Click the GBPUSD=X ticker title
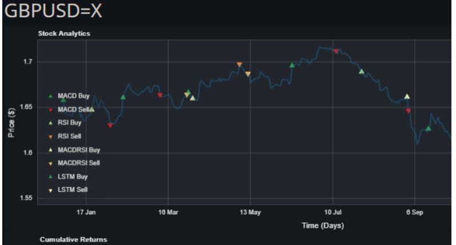The image size is (456, 245). click(48, 12)
